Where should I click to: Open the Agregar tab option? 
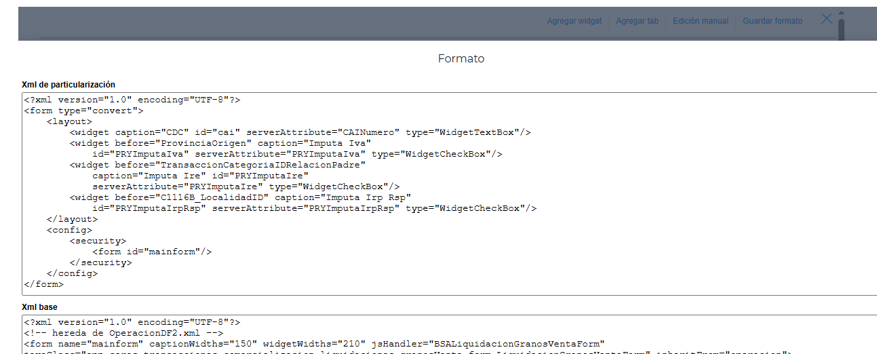pos(637,21)
